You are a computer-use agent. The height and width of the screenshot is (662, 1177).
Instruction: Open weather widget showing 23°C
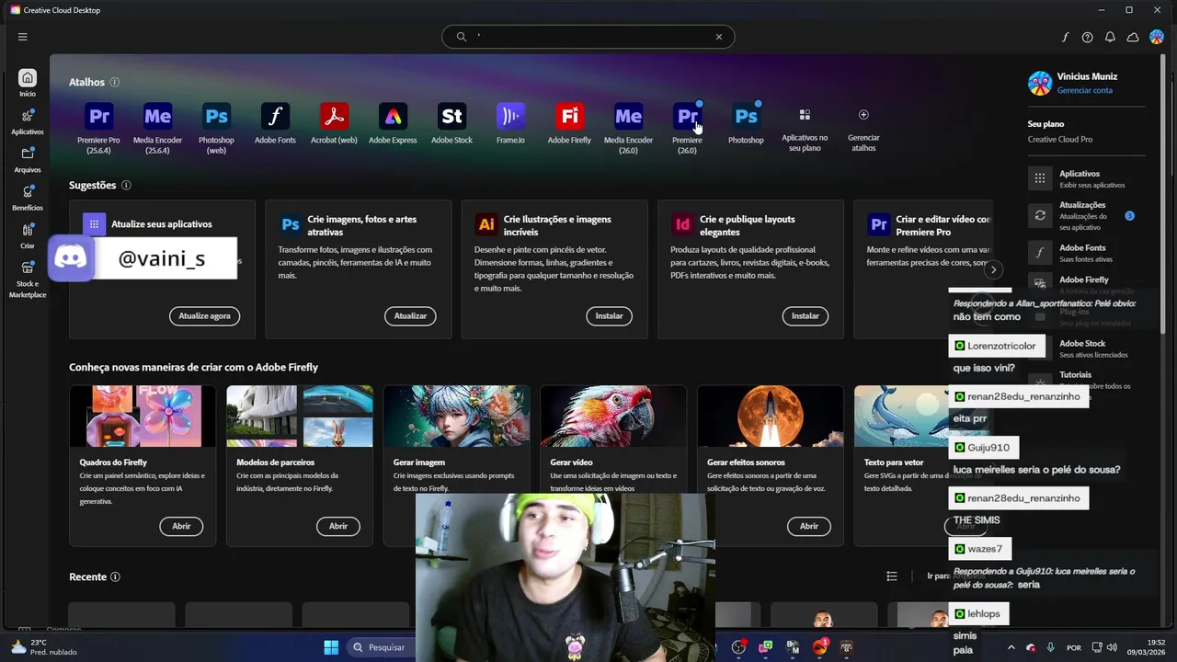pyautogui.click(x=41, y=647)
